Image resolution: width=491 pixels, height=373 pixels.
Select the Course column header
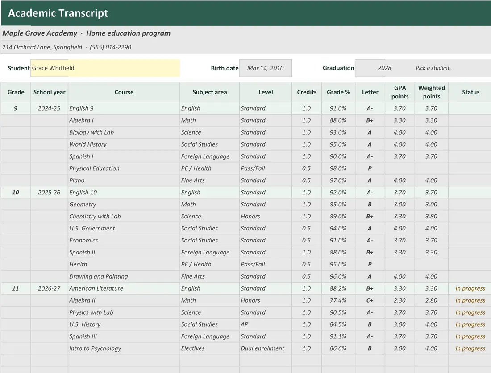[124, 92]
